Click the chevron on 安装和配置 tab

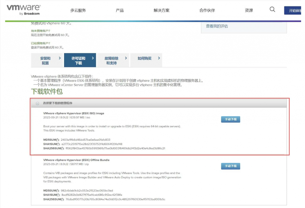(60, 58)
